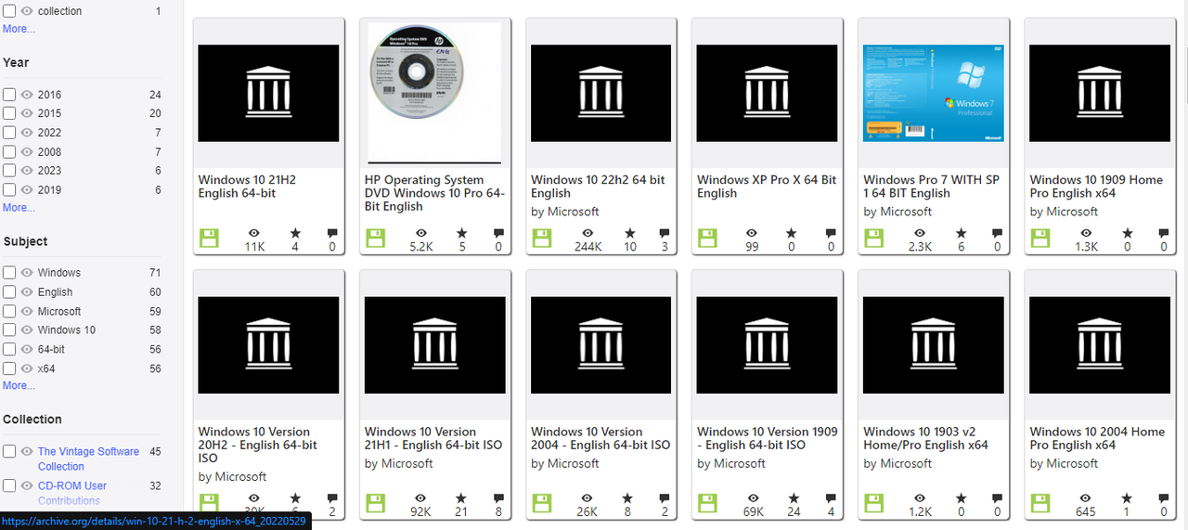Viewport: 1188px width, 530px height.
Task: Click the reviews bubble on Windows 10 2004 Home card
Action: click(x=1164, y=498)
